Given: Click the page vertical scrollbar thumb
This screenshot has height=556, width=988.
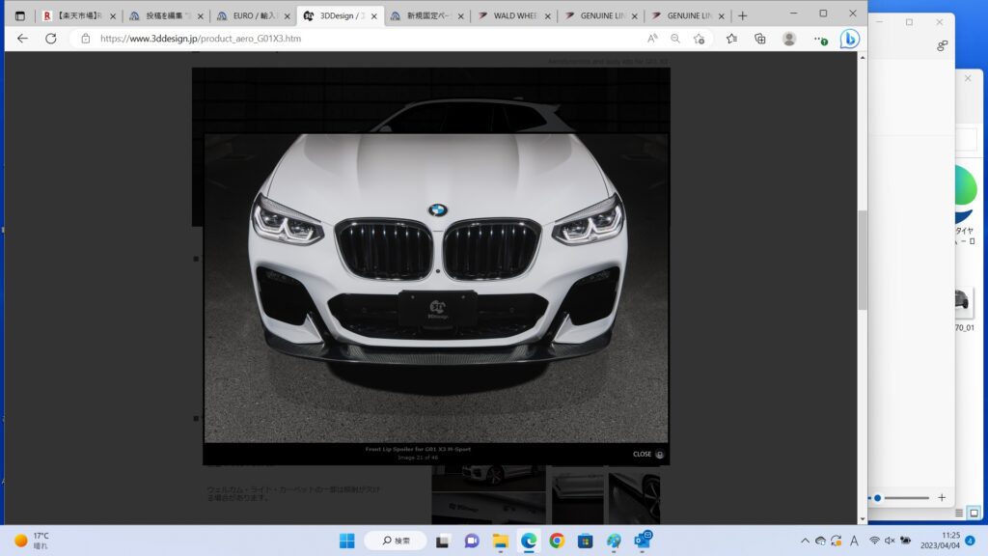Looking at the screenshot, I should click(x=862, y=260).
